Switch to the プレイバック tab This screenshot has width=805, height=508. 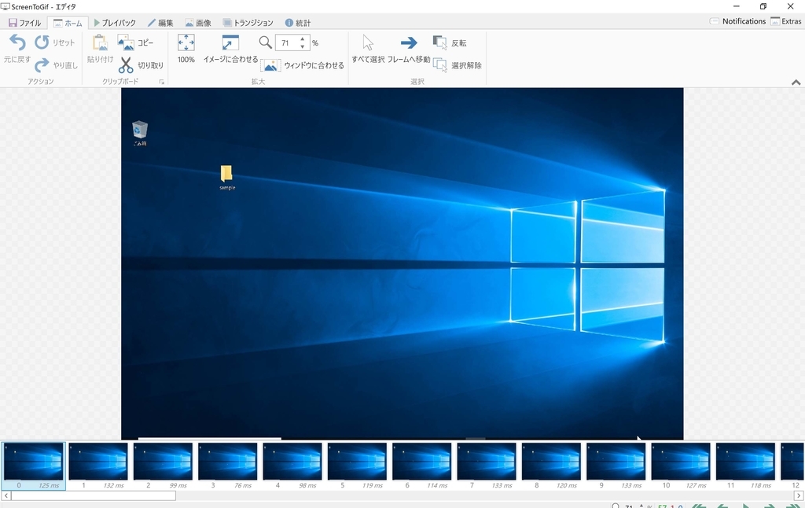click(115, 23)
